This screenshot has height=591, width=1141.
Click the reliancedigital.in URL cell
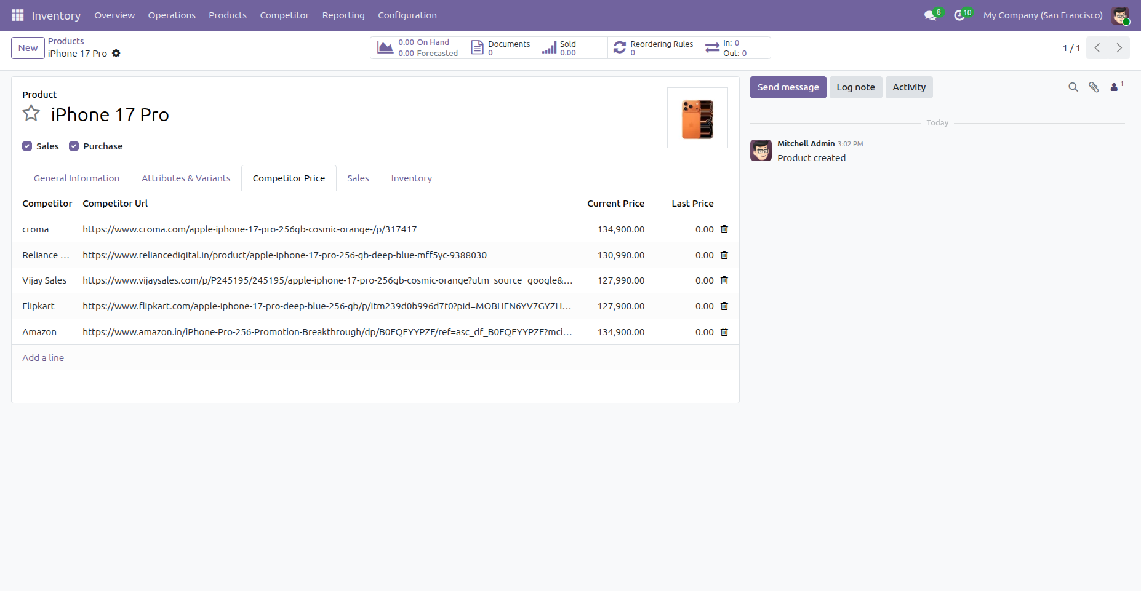(x=328, y=255)
